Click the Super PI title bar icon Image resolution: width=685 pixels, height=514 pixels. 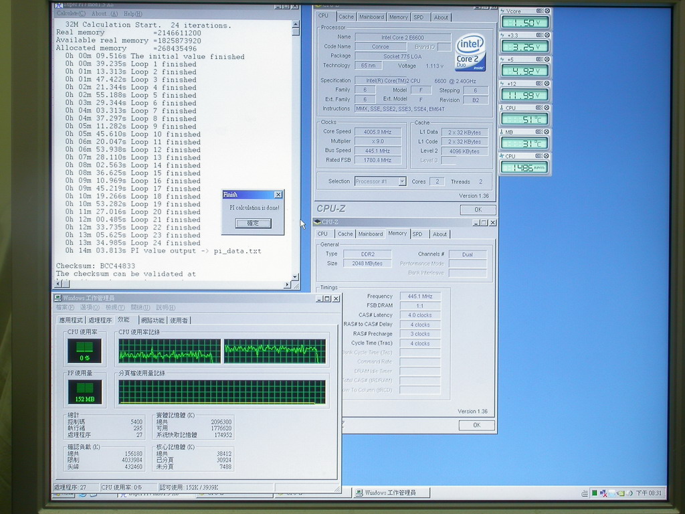[x=59, y=5]
